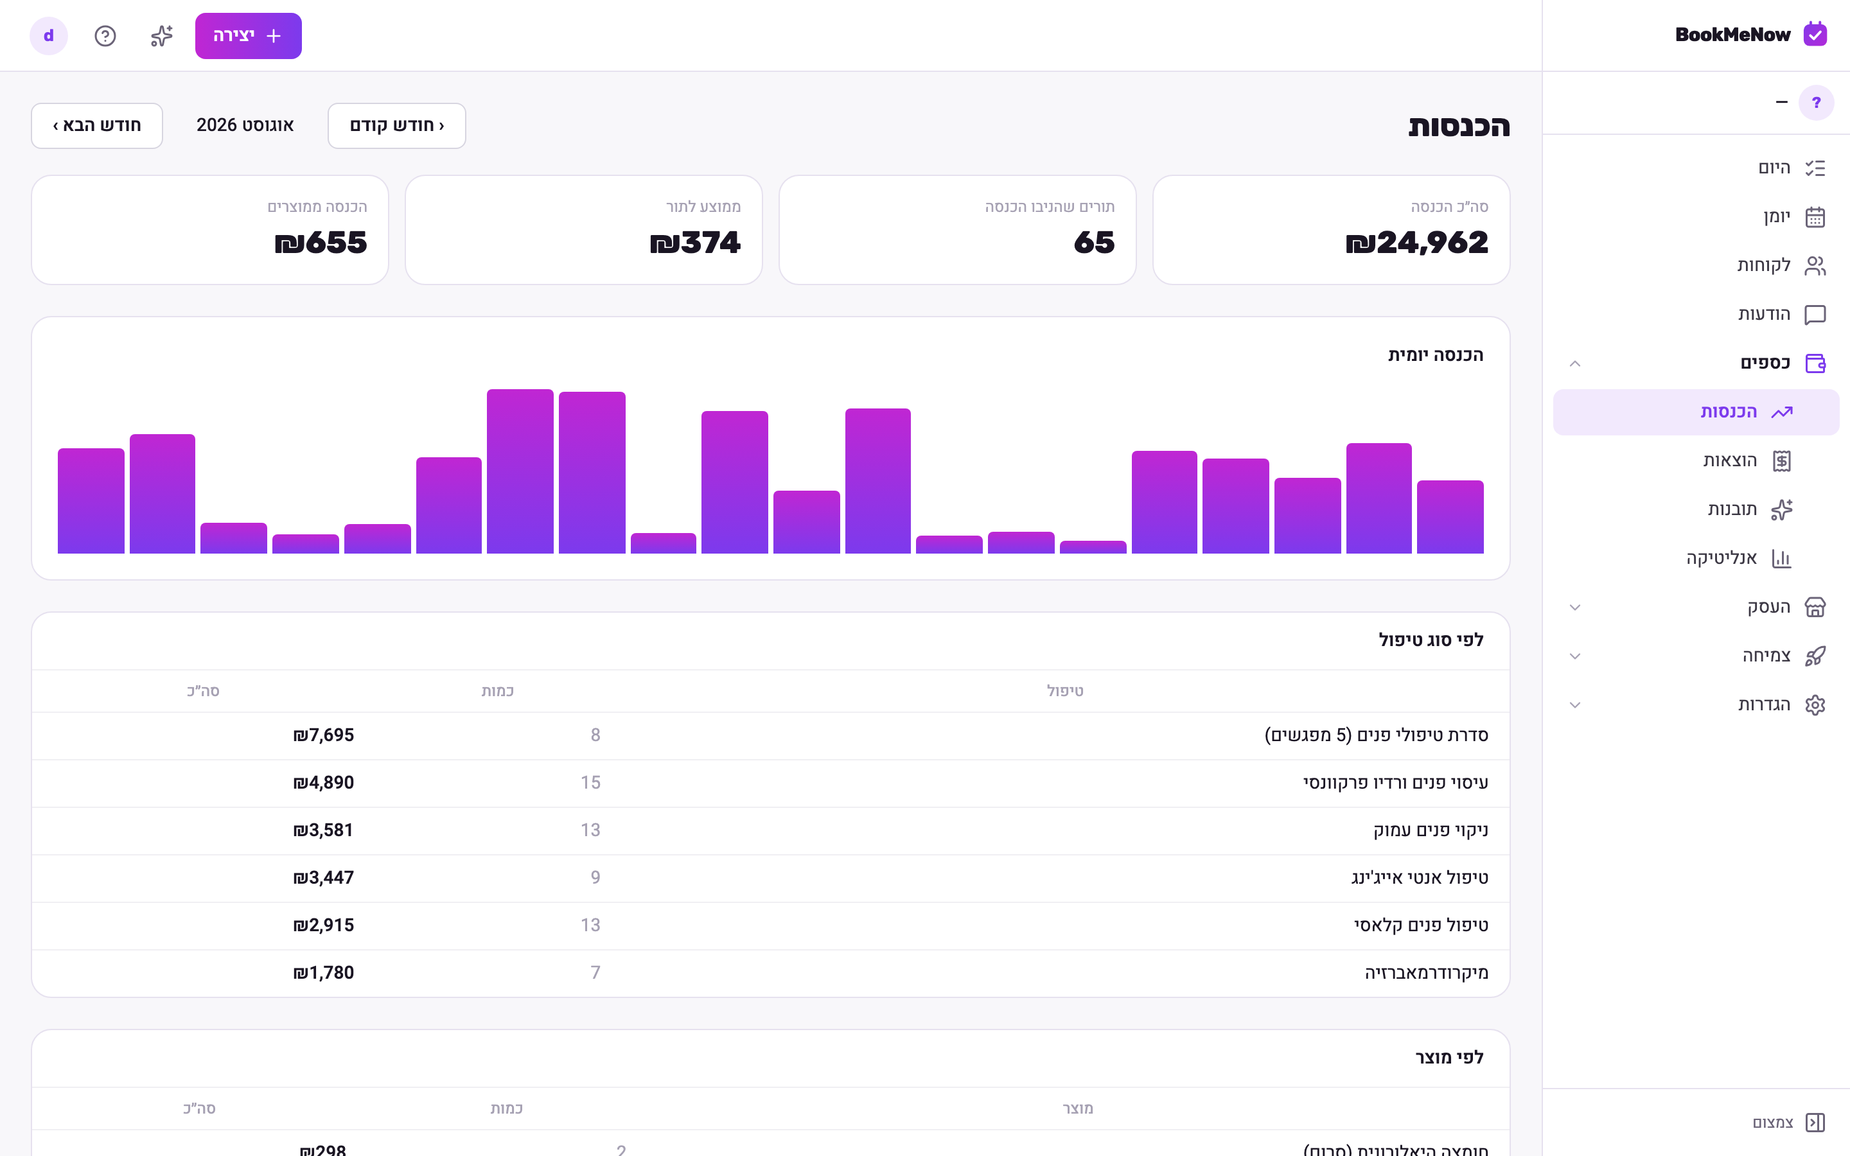The image size is (1850, 1156).
Task: Click the BookMeNow brand name
Action: tap(1732, 35)
